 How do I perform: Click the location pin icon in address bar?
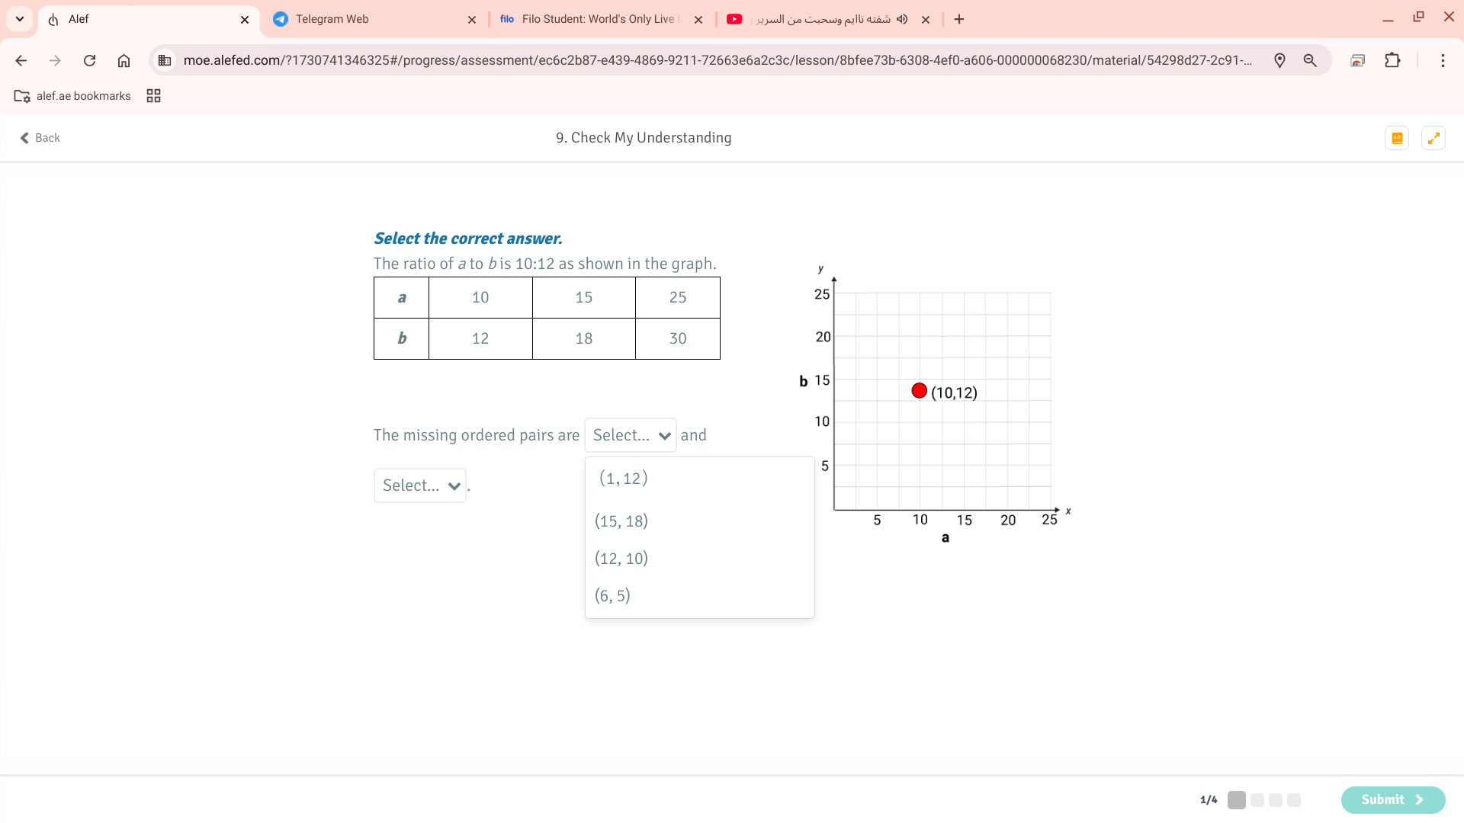pos(1279,60)
